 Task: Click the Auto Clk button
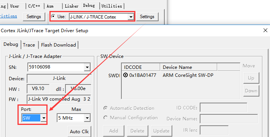coord(79,132)
